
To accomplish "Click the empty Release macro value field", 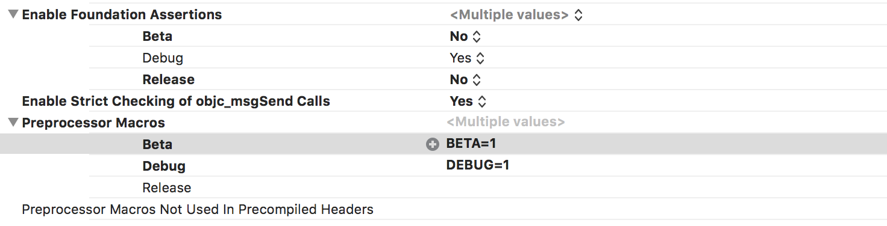I will point(663,188).
